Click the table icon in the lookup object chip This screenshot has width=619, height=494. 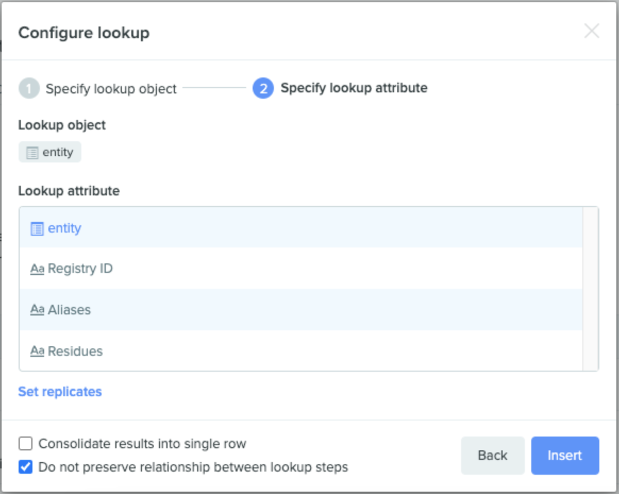pyautogui.click(x=32, y=152)
